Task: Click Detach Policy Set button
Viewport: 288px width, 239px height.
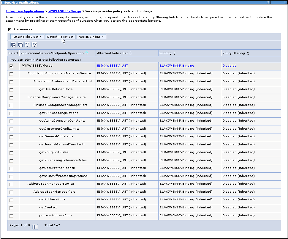Action: (60, 37)
